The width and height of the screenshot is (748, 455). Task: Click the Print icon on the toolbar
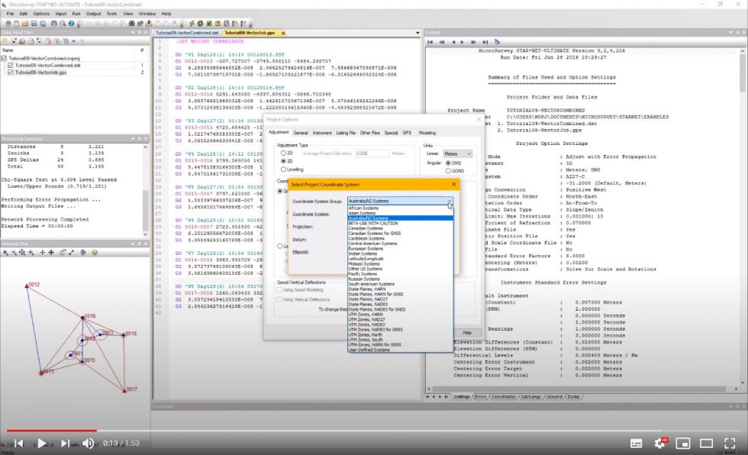54,22
